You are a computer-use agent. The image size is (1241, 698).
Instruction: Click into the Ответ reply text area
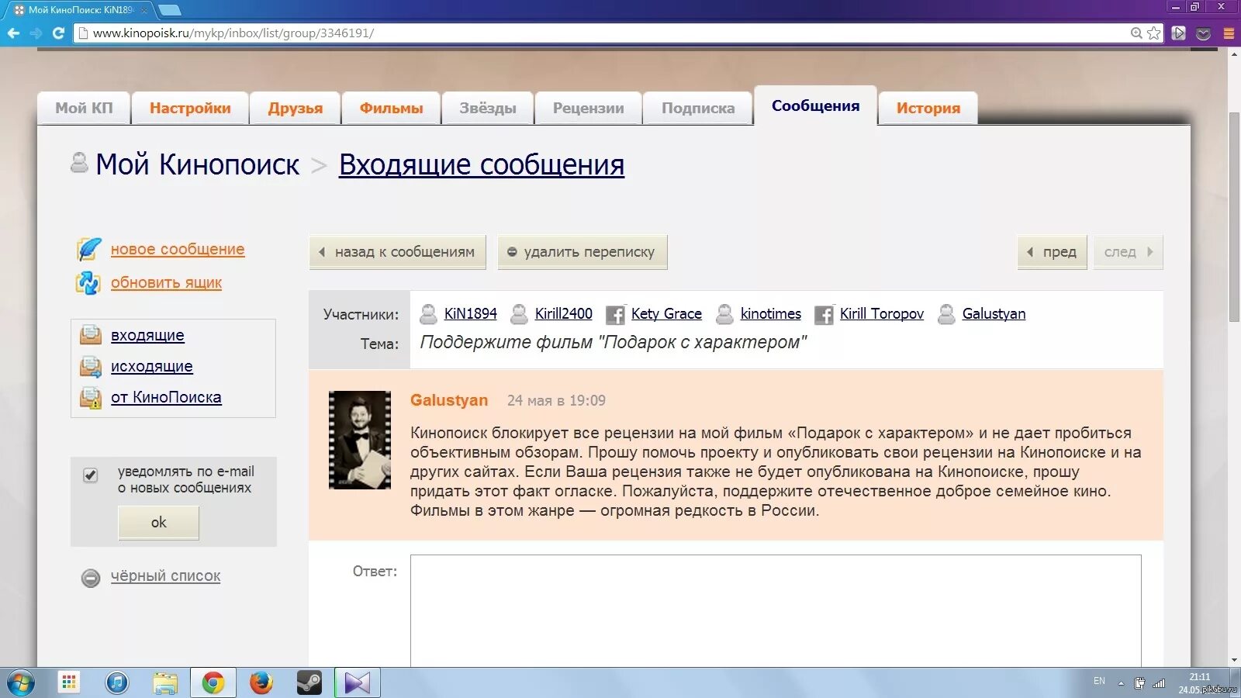coord(776,610)
